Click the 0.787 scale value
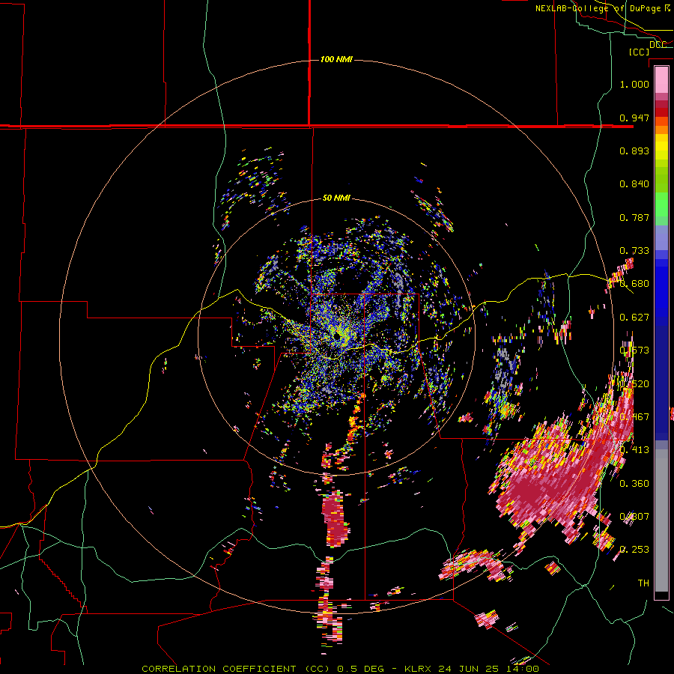Viewport: 674px width, 674px height. click(634, 217)
